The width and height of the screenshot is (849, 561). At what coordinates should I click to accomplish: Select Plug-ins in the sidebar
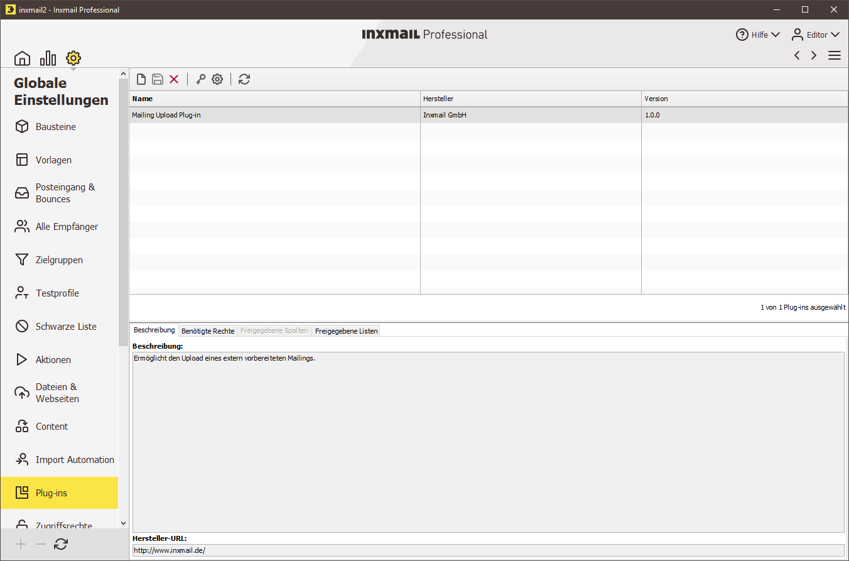60,493
